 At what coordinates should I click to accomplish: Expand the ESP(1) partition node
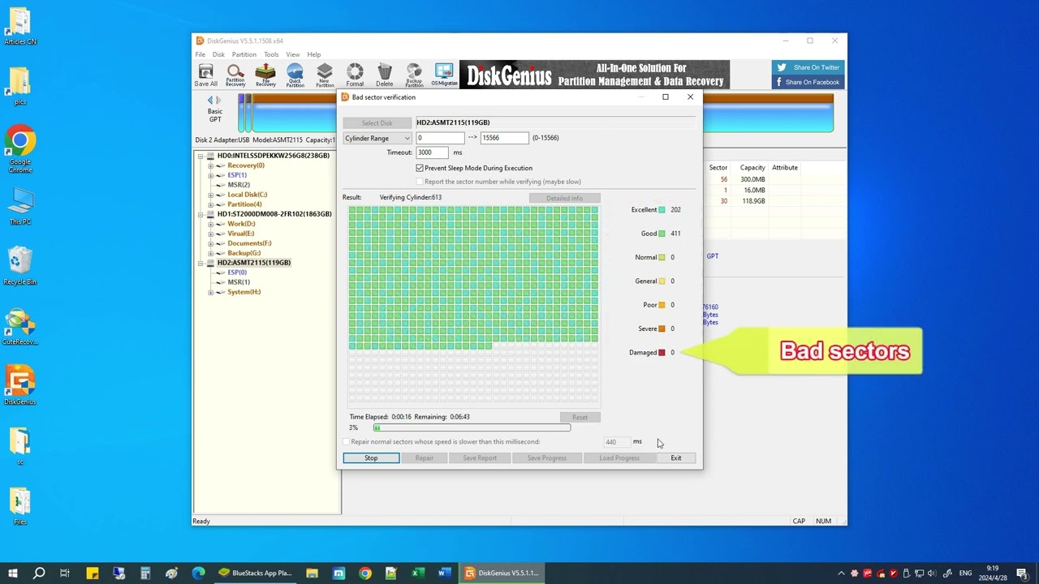(x=210, y=175)
